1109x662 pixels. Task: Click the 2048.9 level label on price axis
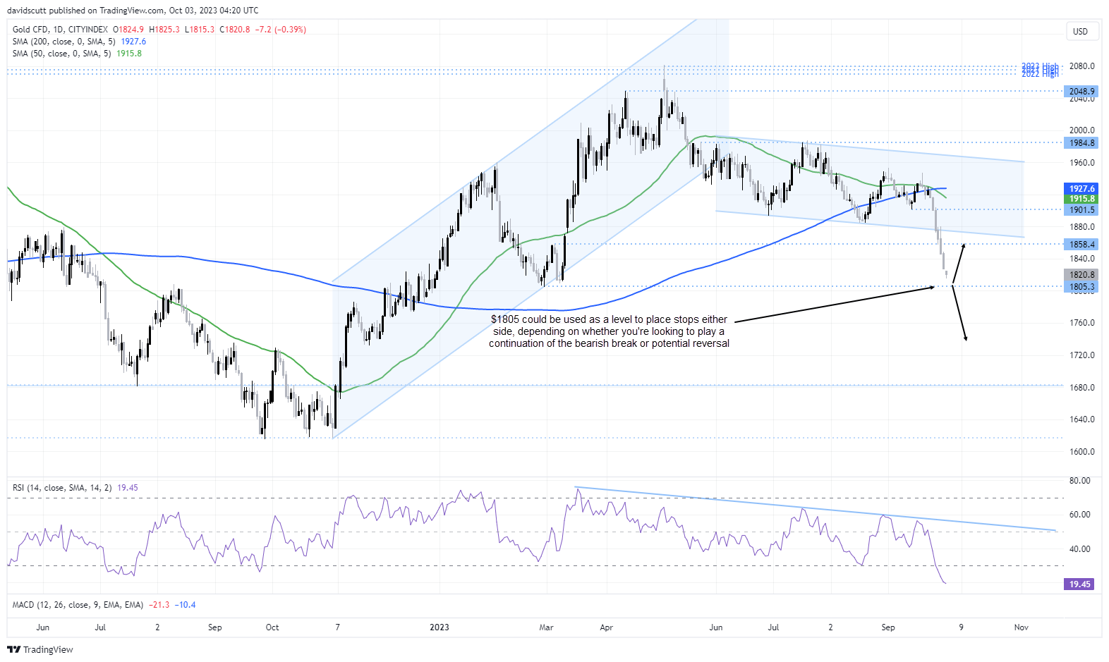click(x=1081, y=92)
